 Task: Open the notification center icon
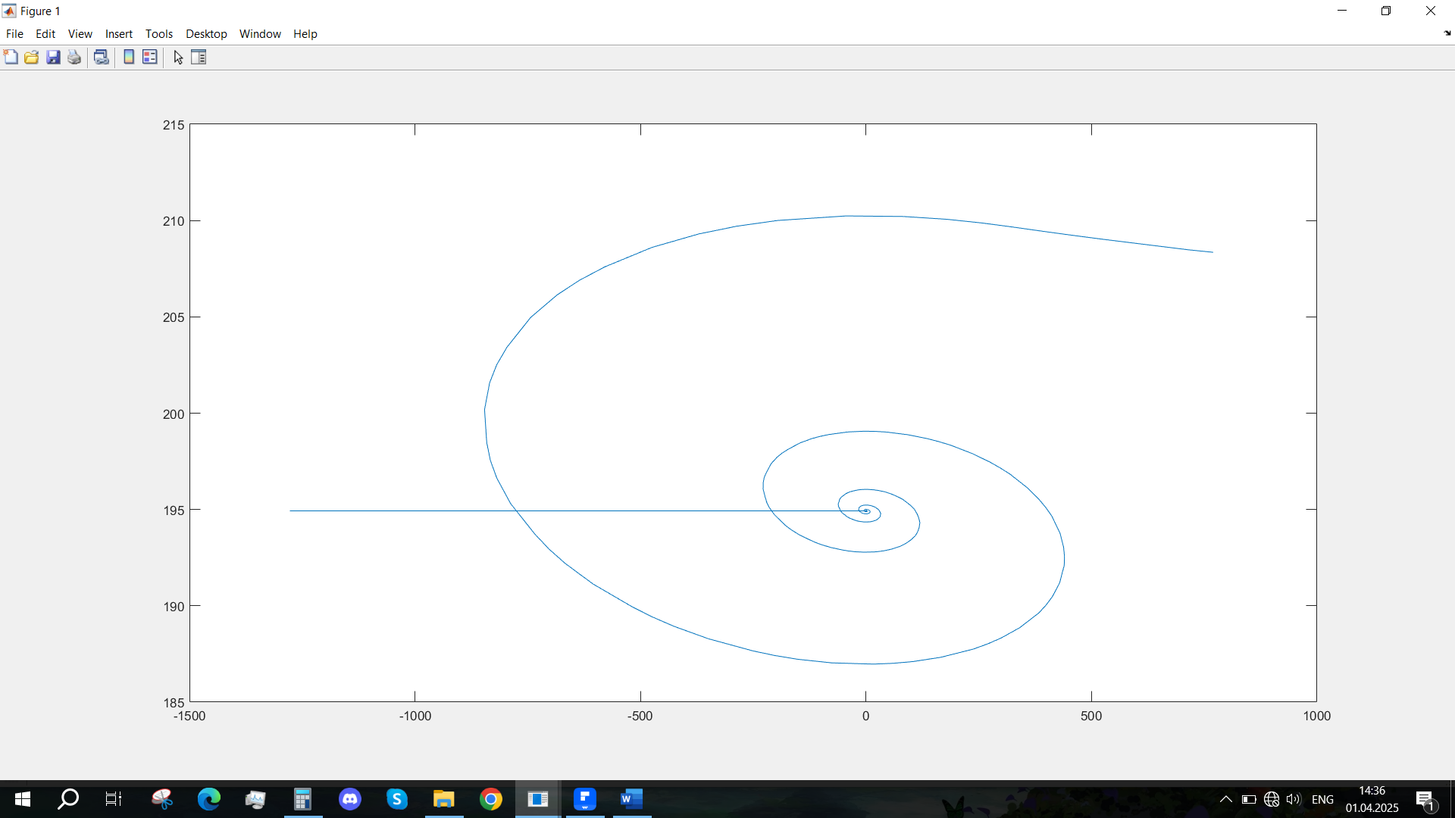pyautogui.click(x=1425, y=799)
